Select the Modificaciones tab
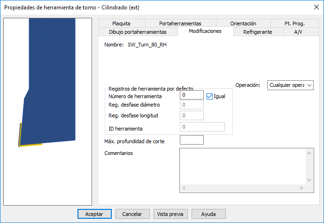 (205, 31)
